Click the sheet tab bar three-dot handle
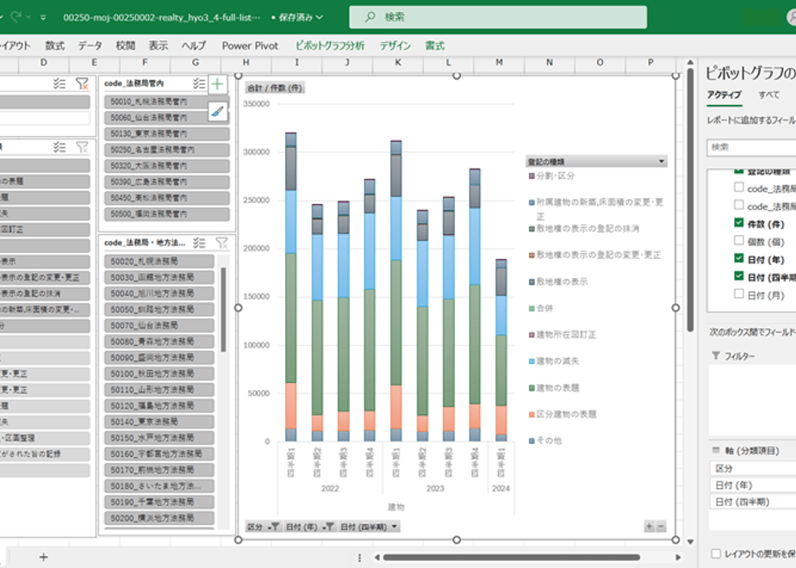The image size is (796, 568). (359, 558)
